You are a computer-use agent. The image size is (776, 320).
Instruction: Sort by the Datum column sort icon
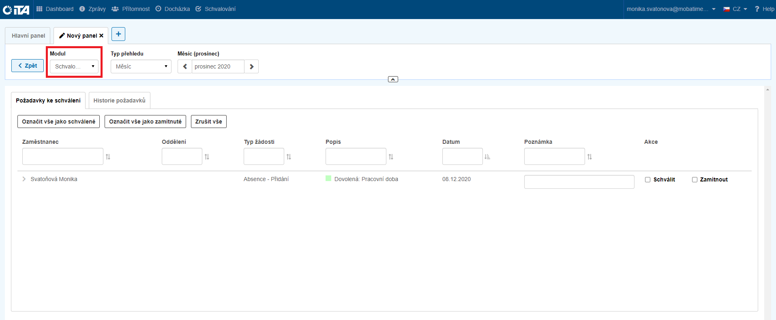(487, 157)
